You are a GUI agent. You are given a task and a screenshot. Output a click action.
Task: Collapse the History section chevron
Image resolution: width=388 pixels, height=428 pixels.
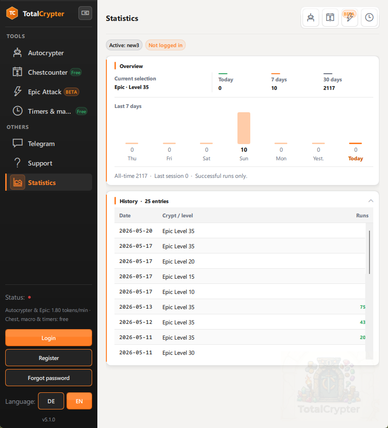370,201
